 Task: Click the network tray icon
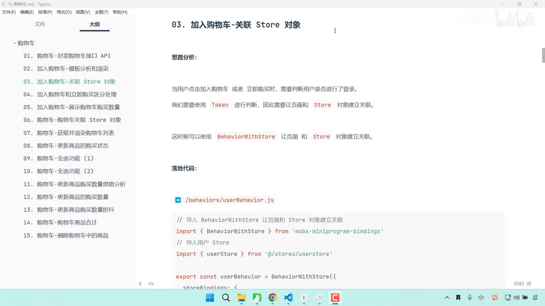tap(508, 298)
